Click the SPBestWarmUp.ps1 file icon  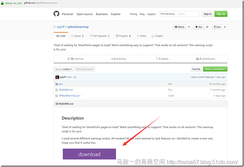pyautogui.click(x=57, y=96)
